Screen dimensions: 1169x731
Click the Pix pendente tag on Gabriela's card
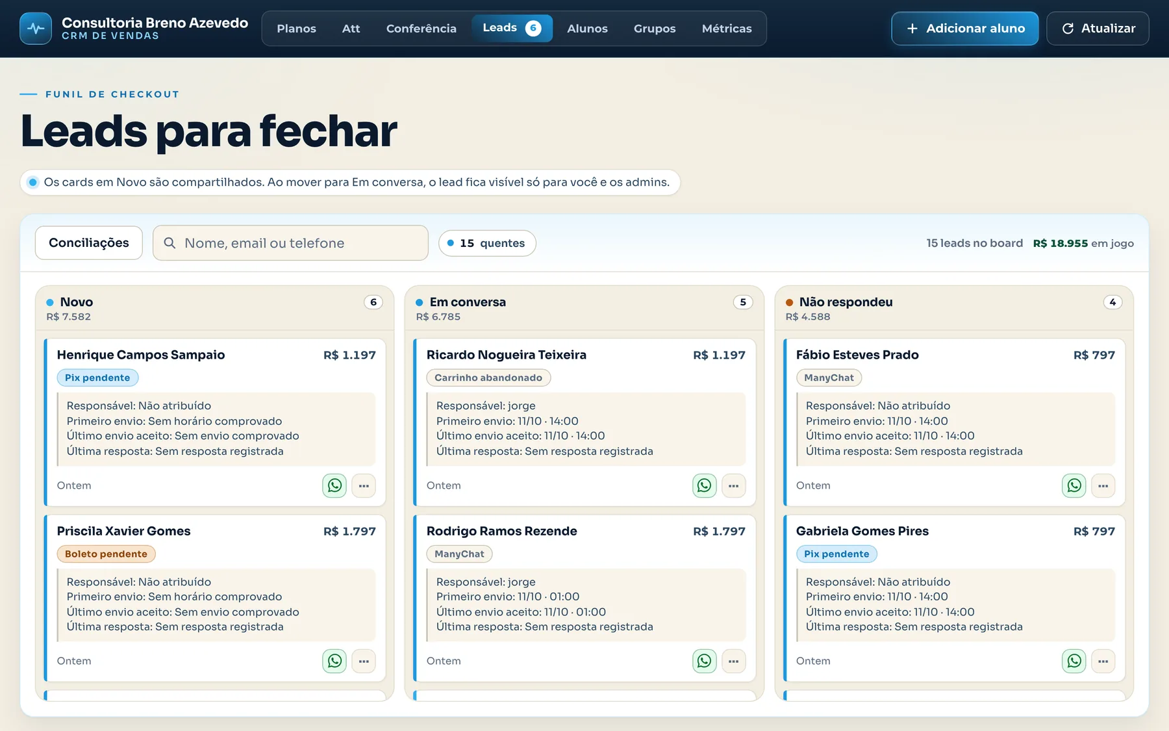point(836,554)
